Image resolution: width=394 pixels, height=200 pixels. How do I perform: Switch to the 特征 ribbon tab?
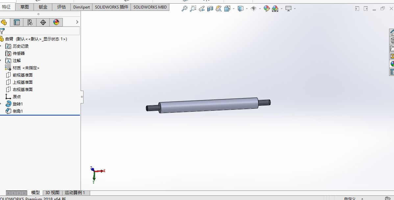pyautogui.click(x=7, y=7)
